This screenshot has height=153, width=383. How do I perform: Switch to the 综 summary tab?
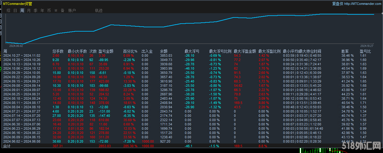8,10
